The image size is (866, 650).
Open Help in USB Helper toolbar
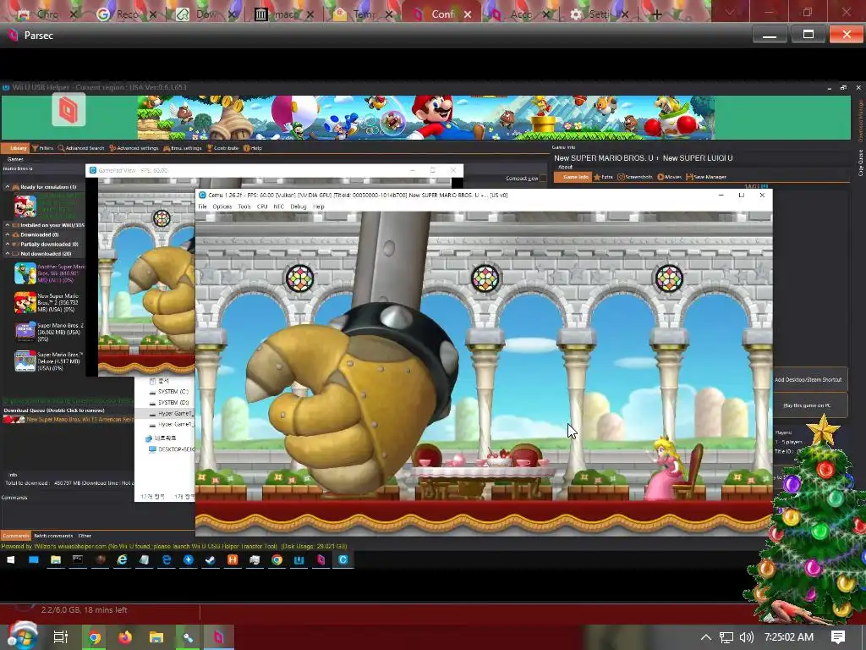coord(253,148)
